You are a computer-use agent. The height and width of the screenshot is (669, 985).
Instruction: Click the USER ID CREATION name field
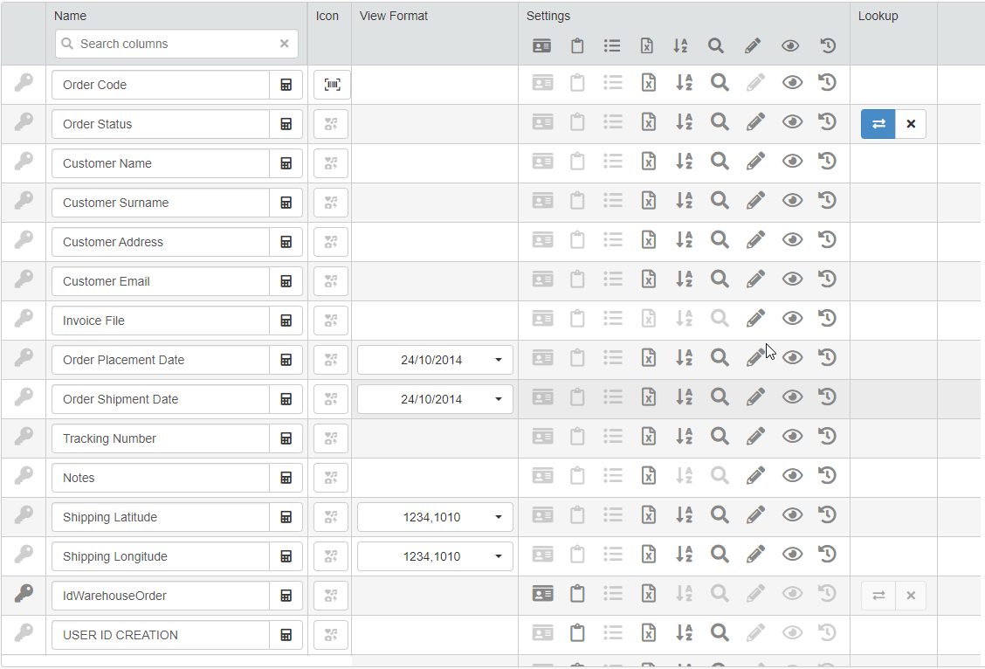coord(161,635)
